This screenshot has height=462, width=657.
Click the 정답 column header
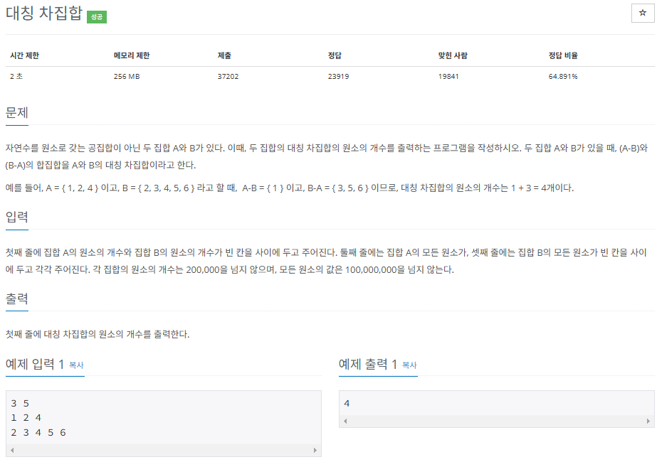pos(335,55)
